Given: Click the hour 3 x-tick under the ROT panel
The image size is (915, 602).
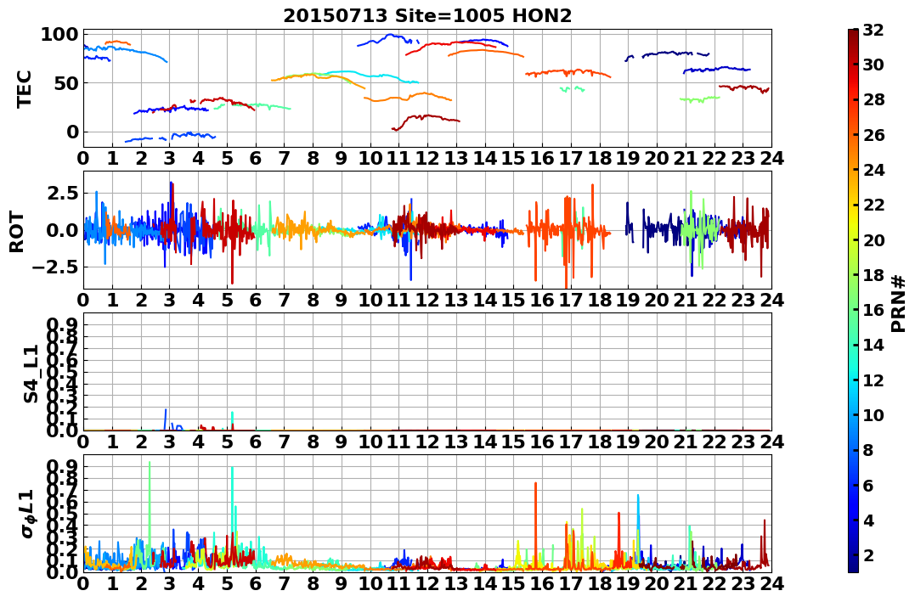Looking at the screenshot, I should [x=170, y=300].
